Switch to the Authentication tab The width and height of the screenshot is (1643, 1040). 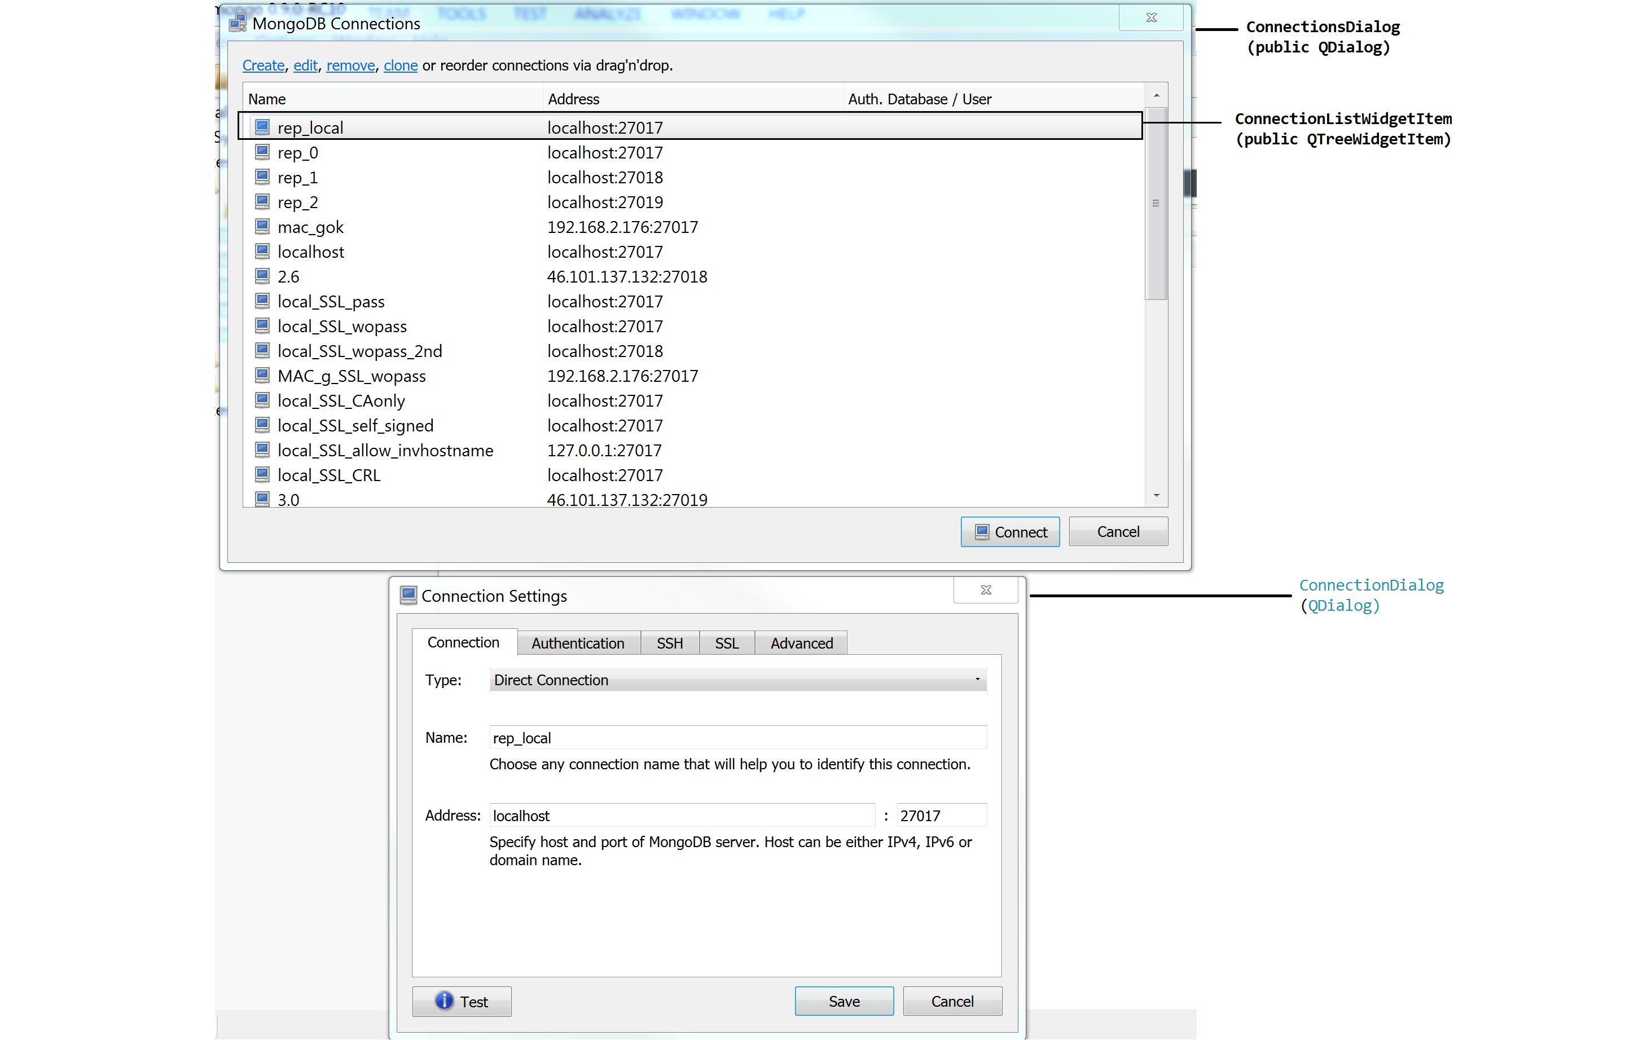[x=577, y=643]
